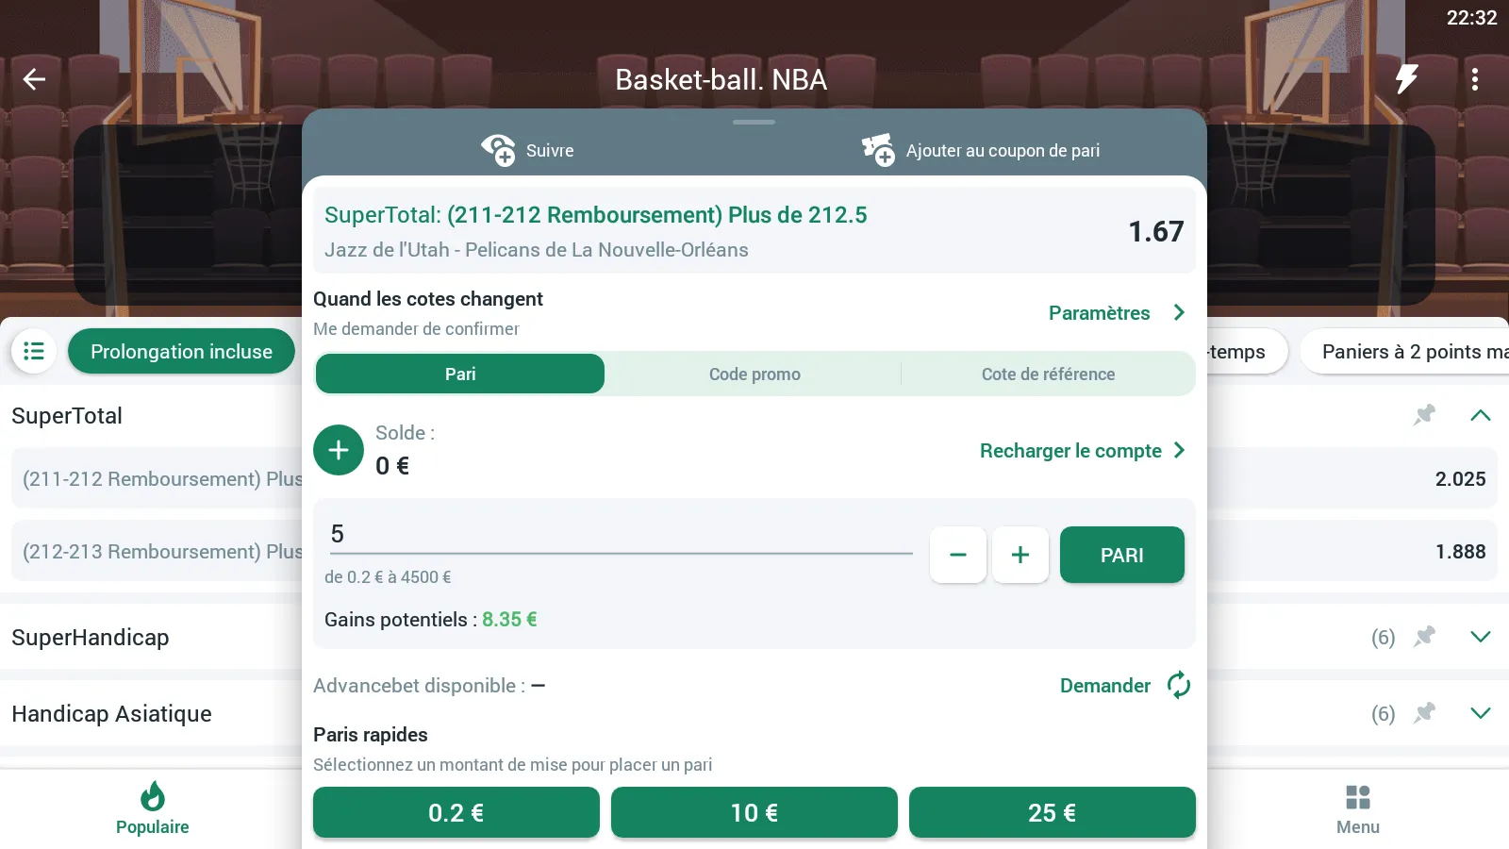This screenshot has height=849, width=1509.
Task: Expand the SuperHandicap section
Action: [x=1480, y=637]
